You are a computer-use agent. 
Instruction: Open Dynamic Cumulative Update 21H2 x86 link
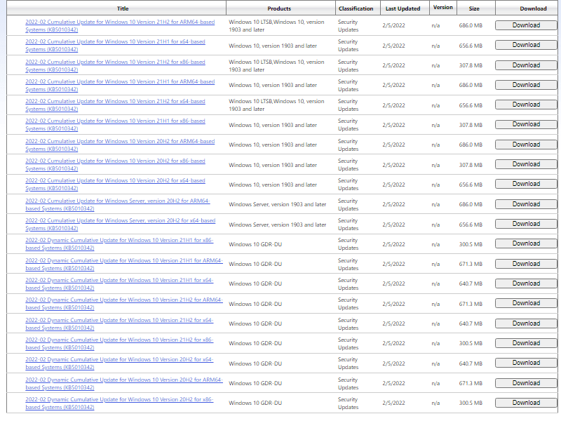click(x=119, y=344)
